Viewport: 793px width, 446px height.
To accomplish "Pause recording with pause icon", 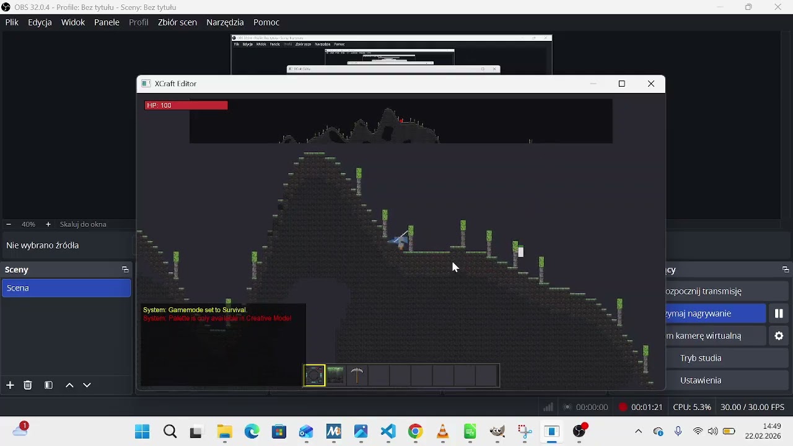I will tap(779, 313).
